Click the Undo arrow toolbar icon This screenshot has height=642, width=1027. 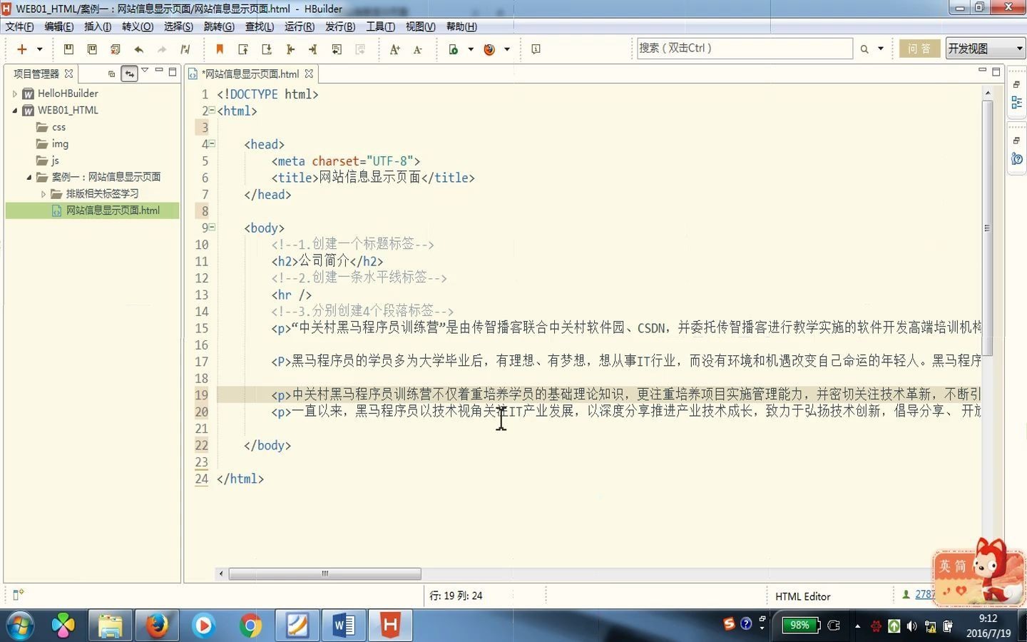[x=138, y=49]
